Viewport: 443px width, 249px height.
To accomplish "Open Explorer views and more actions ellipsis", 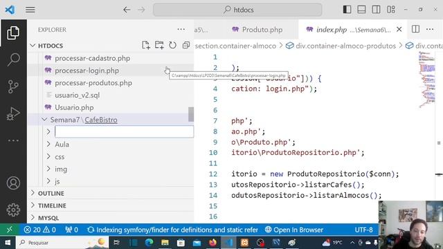I will (x=181, y=29).
